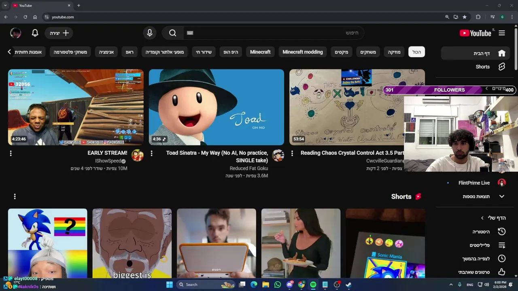The image size is (518, 291).
Task: Open the Toad Sinatra - My Way title
Action: tap(217, 156)
